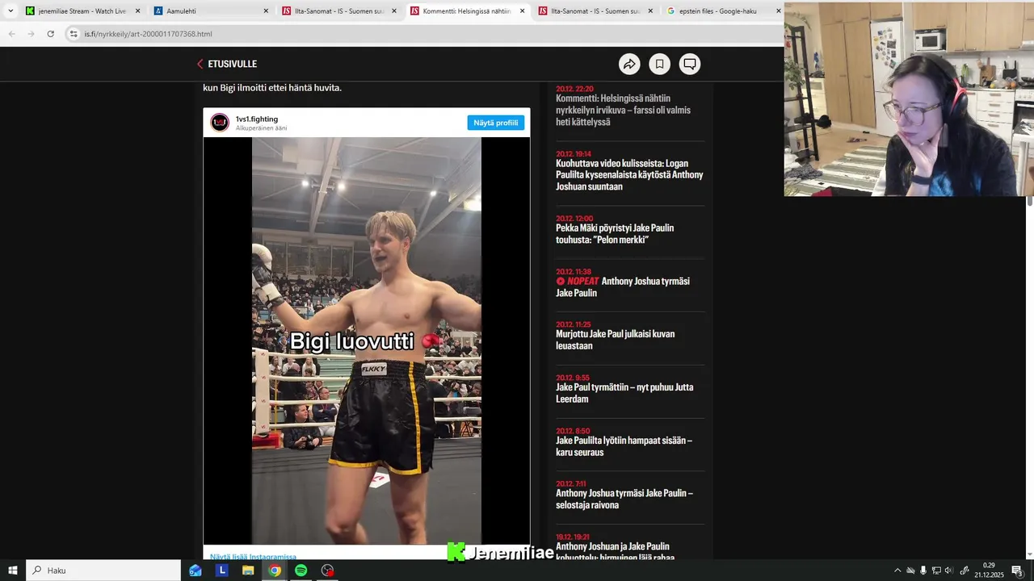
Task: Open Kuohuttava video kulisseista article
Action: pyautogui.click(x=629, y=174)
